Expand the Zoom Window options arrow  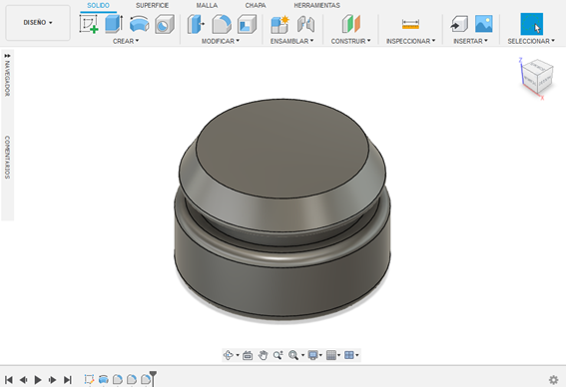click(x=302, y=355)
